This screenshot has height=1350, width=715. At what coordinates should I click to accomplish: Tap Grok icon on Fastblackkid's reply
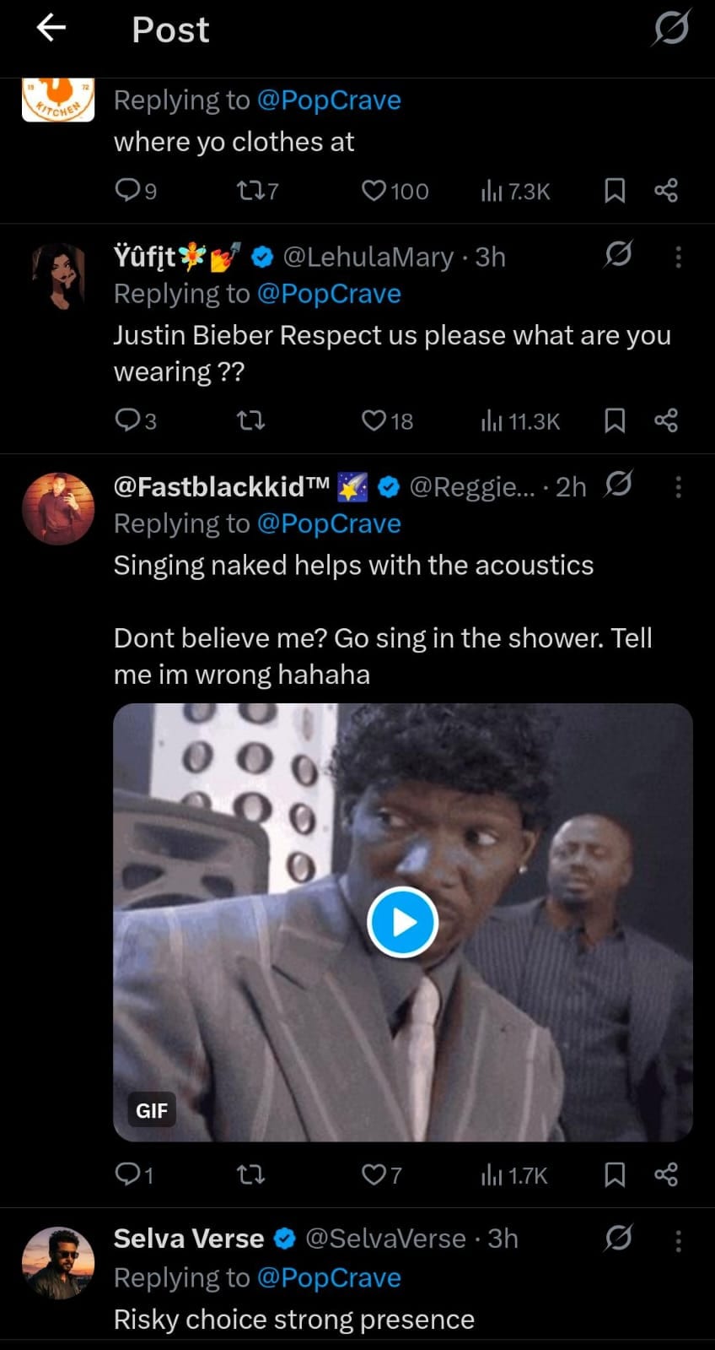(618, 485)
